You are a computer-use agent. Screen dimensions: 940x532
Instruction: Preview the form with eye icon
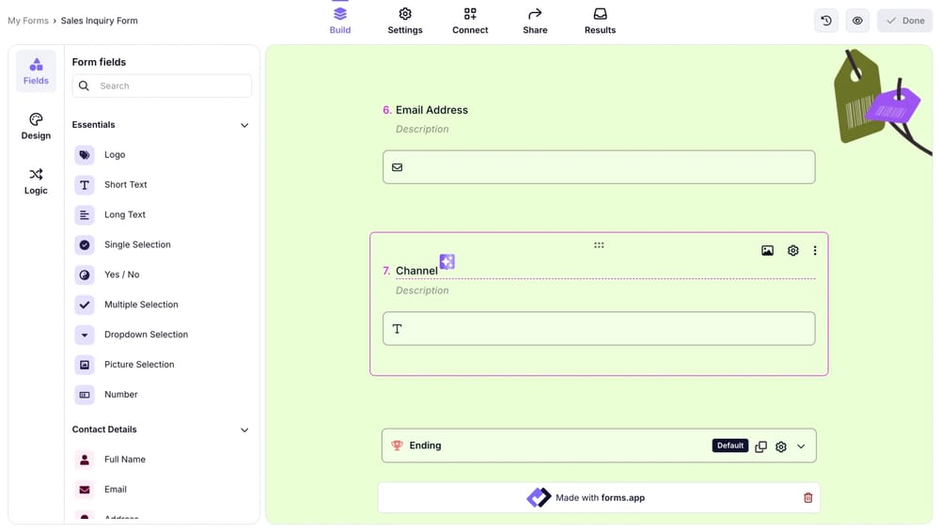[857, 21]
